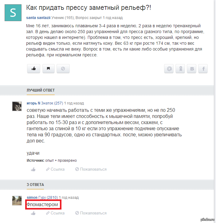Open santa santazii user profile
The height and width of the screenshot is (223, 216).
coord(38,18)
